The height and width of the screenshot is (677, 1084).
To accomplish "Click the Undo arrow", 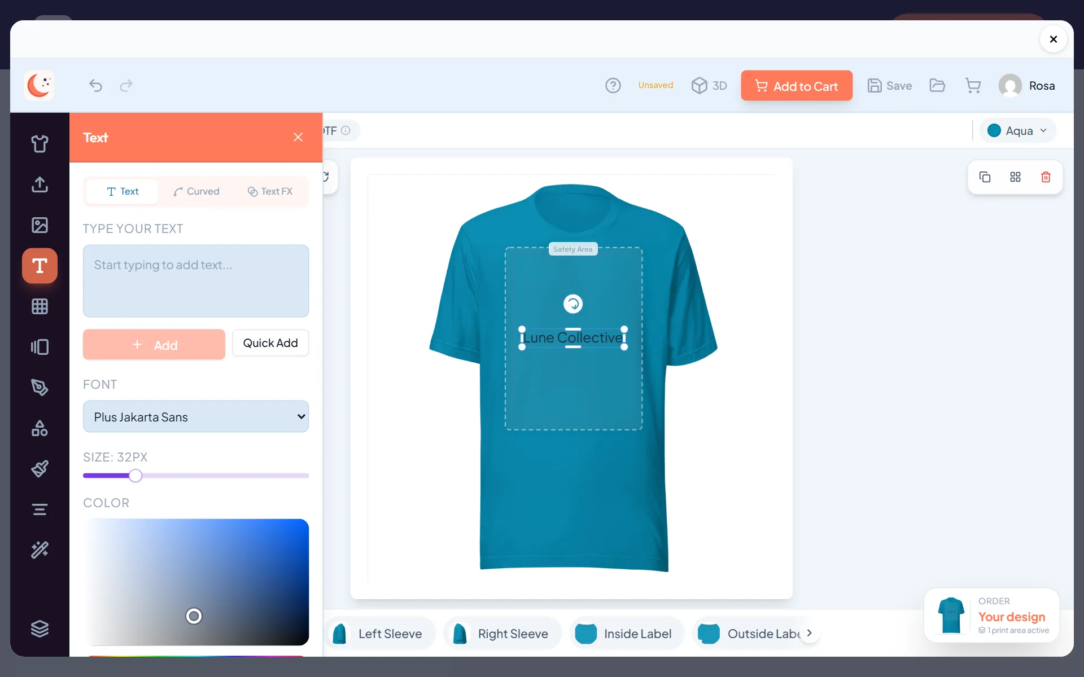I will [96, 86].
